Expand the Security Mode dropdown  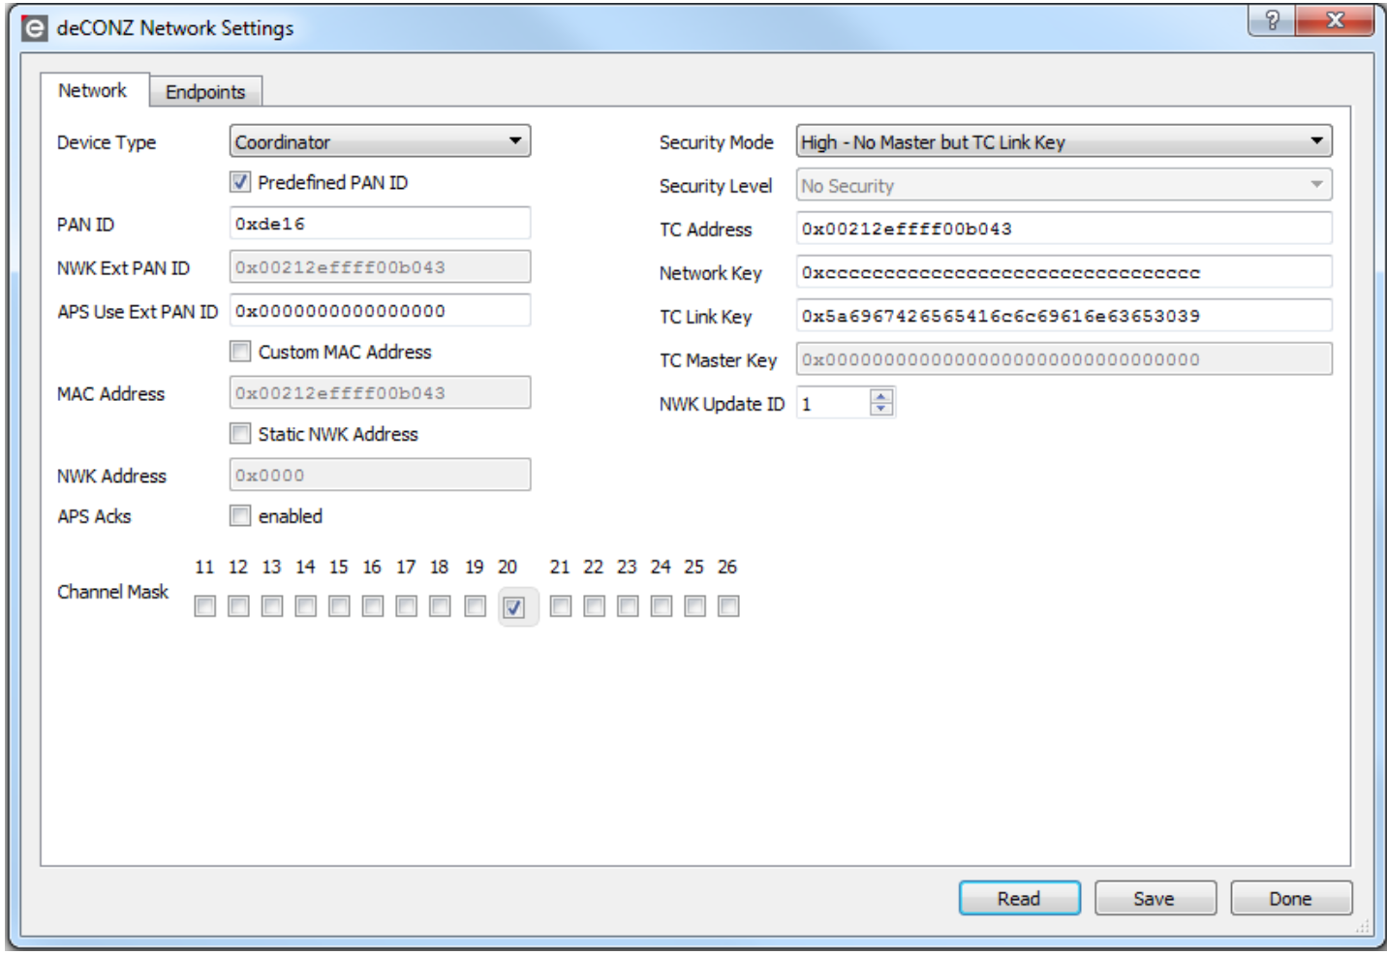tap(1063, 141)
